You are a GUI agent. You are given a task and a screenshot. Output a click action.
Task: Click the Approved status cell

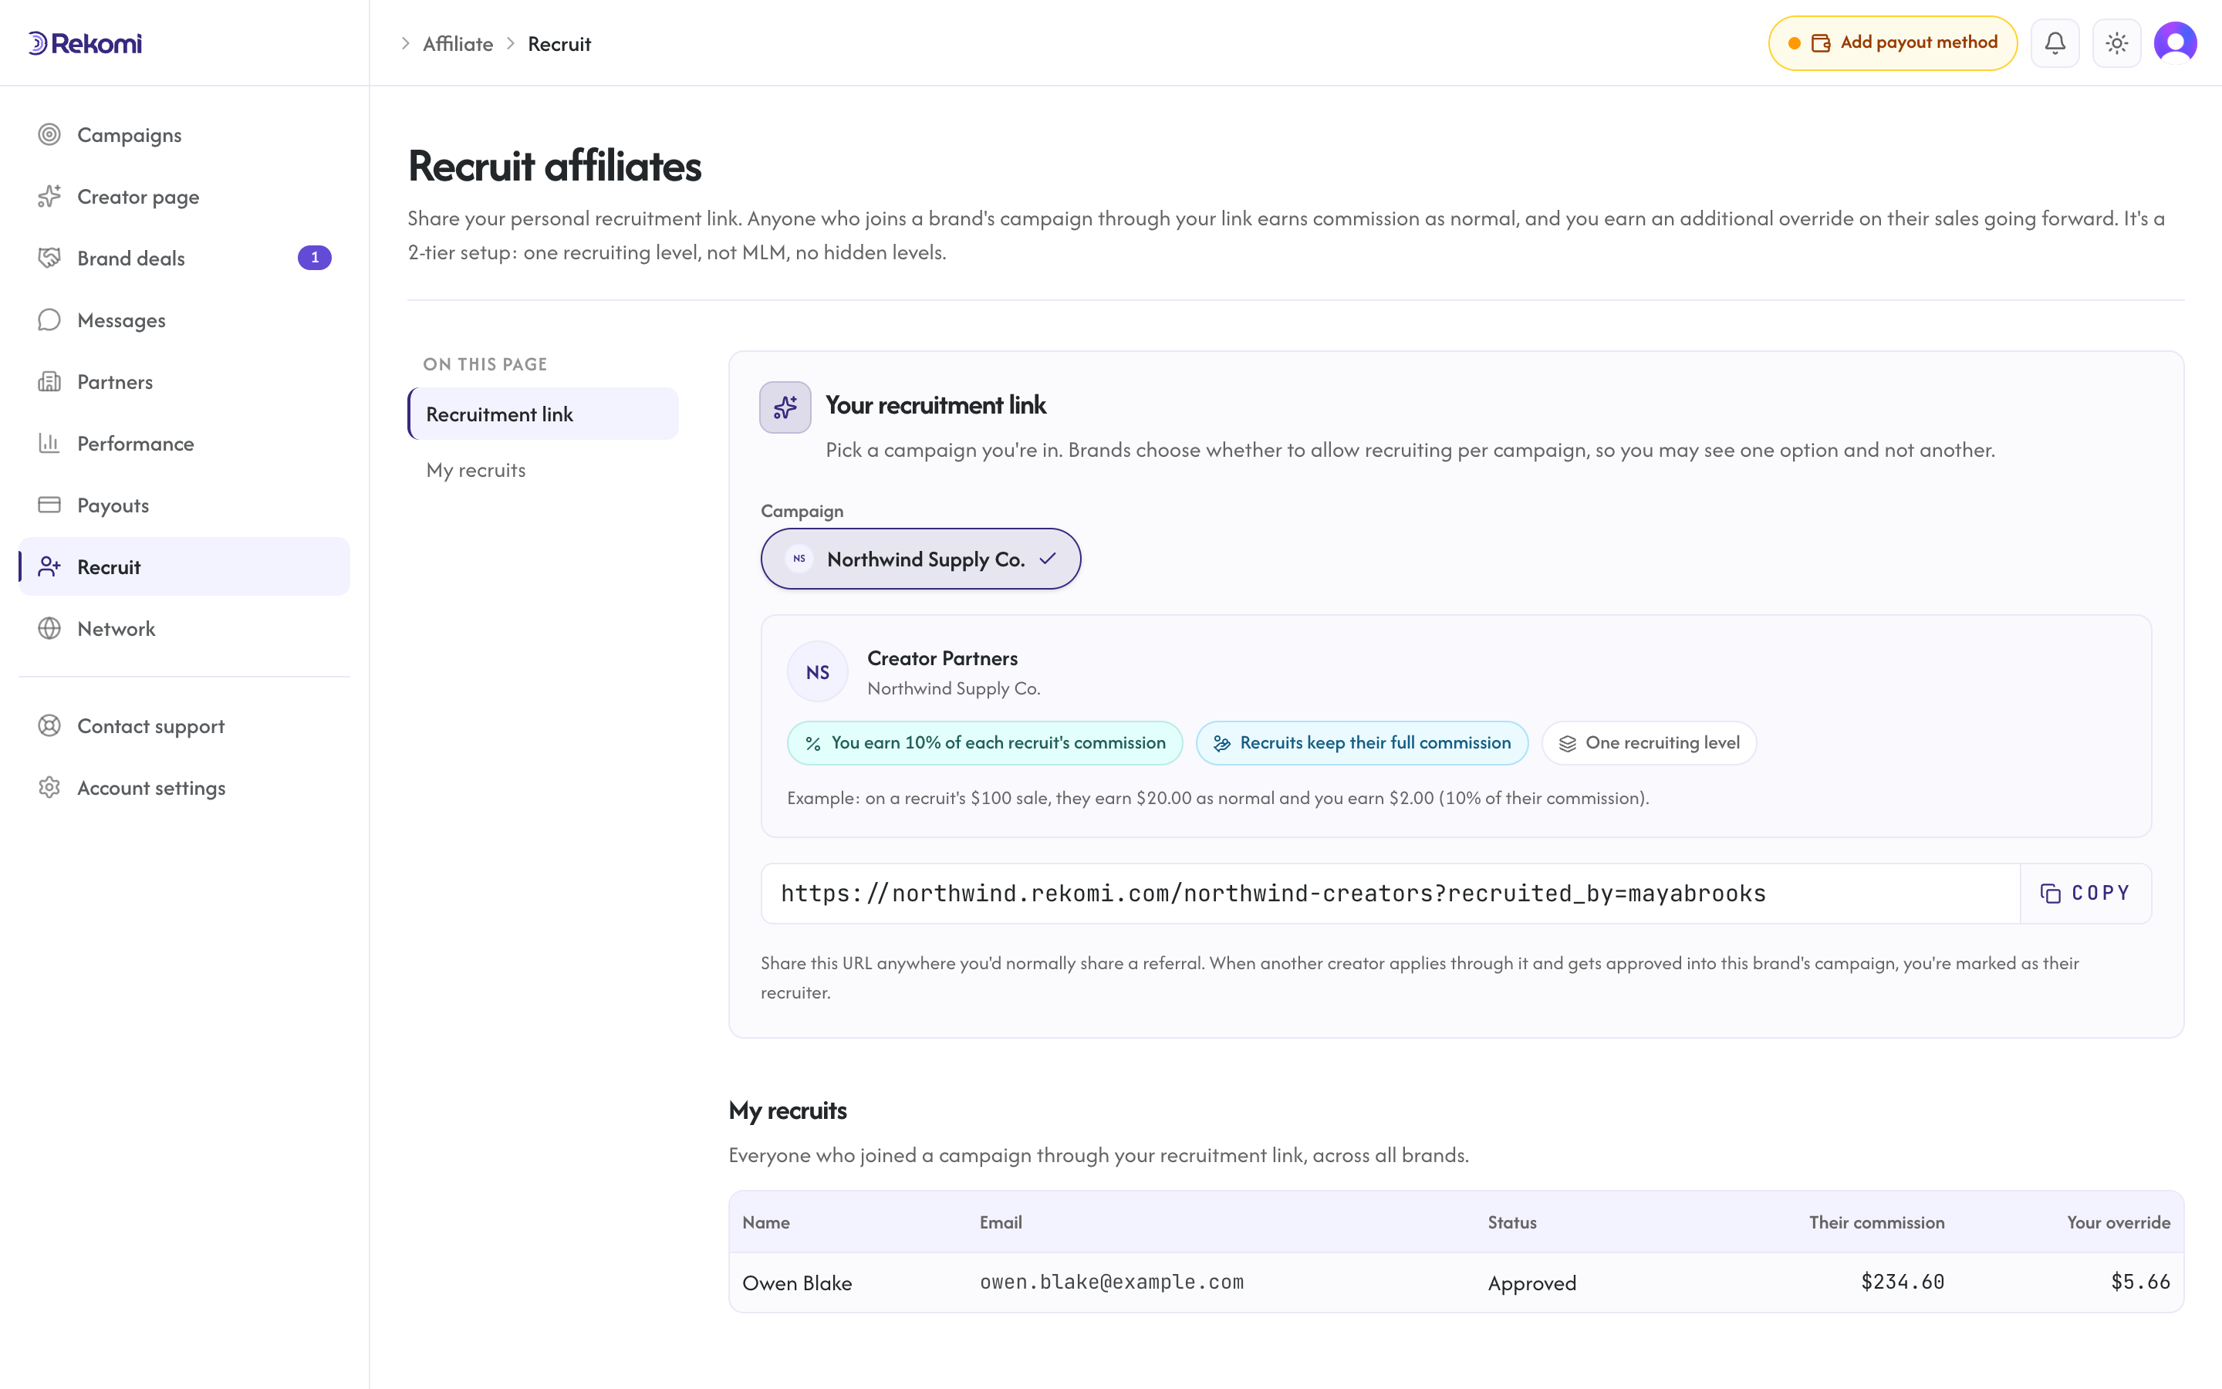point(1531,1283)
